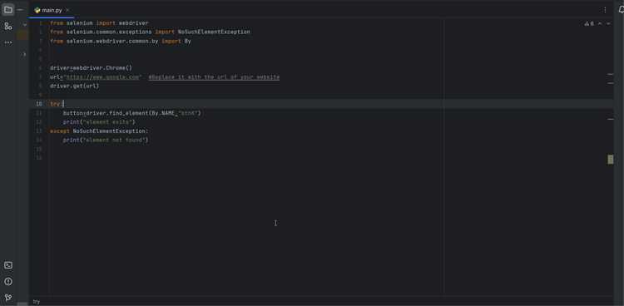Show more tool windows via three dots
624x306 pixels.
click(x=8, y=42)
